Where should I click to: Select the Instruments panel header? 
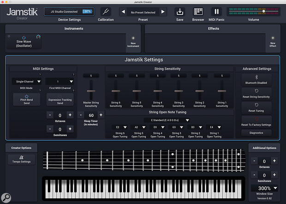tap(73, 29)
